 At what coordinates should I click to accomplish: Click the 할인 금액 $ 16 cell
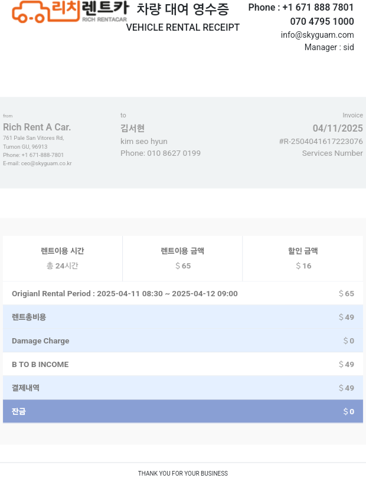[303, 258]
